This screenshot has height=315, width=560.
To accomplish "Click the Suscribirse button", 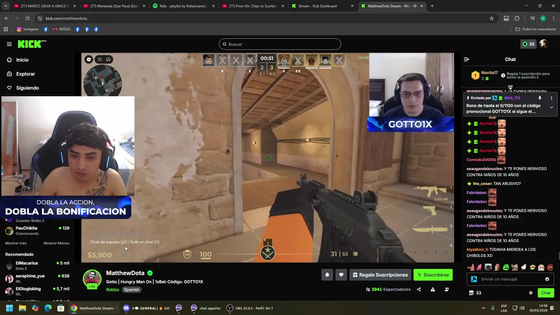I will [433, 275].
